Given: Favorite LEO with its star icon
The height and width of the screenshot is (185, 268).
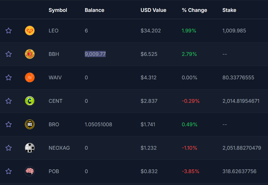Looking at the screenshot, I should tap(9, 31).
